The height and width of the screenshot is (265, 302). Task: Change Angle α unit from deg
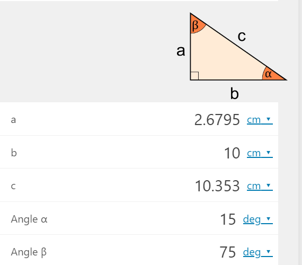pos(257,219)
